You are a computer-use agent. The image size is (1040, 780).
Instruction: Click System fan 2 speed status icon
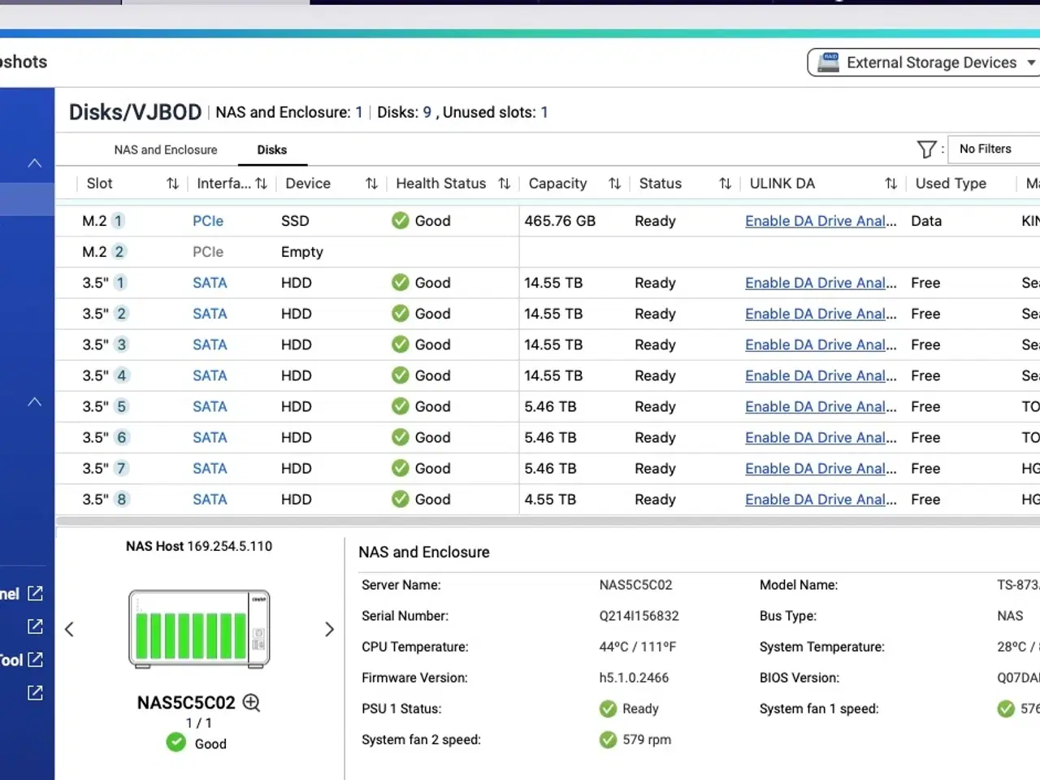pos(608,739)
